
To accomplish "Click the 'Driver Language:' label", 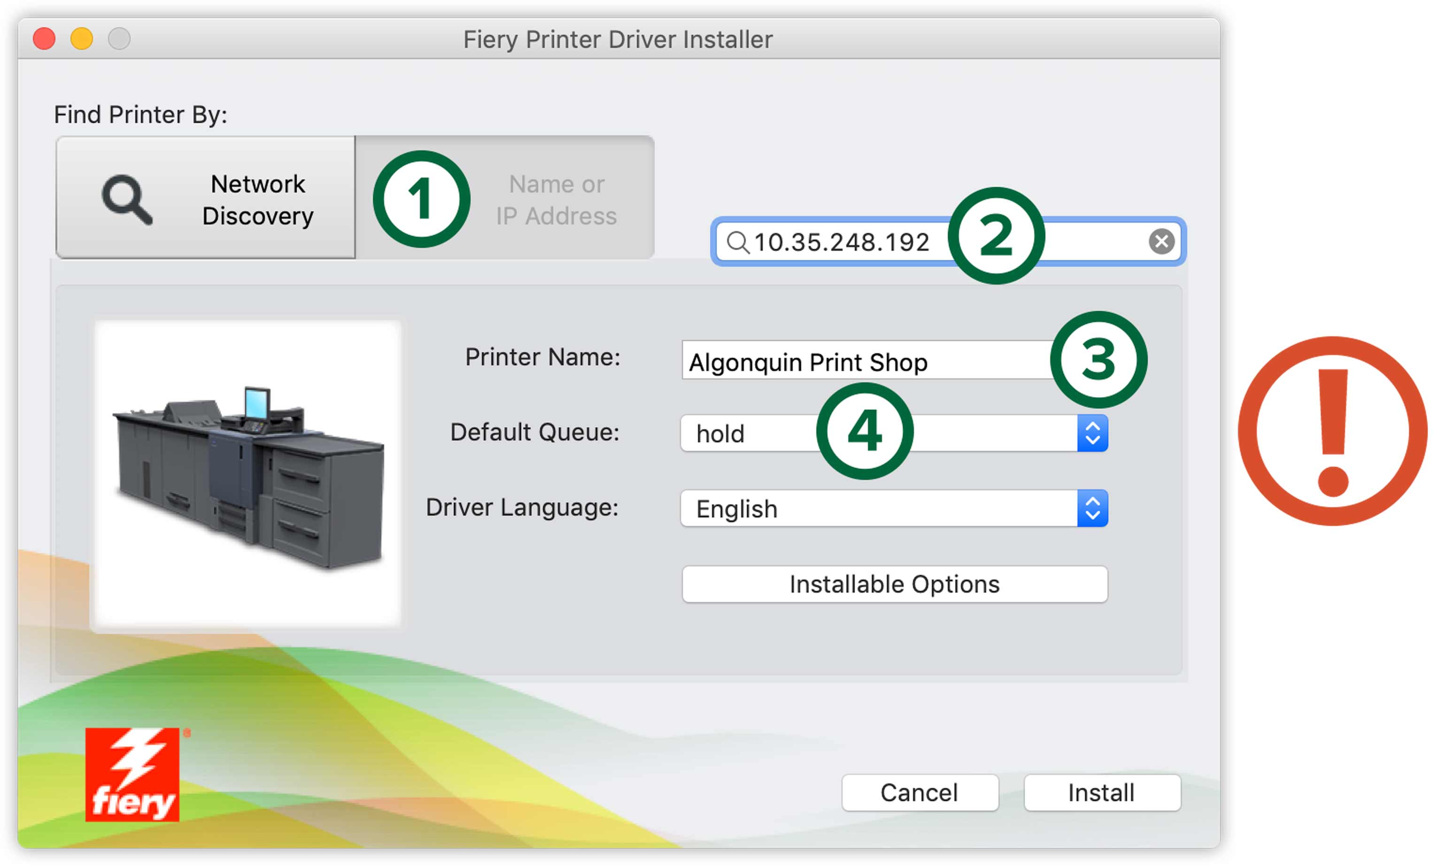I will click(522, 508).
